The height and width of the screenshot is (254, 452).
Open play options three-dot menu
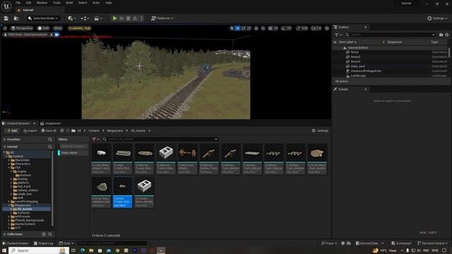[x=141, y=18]
